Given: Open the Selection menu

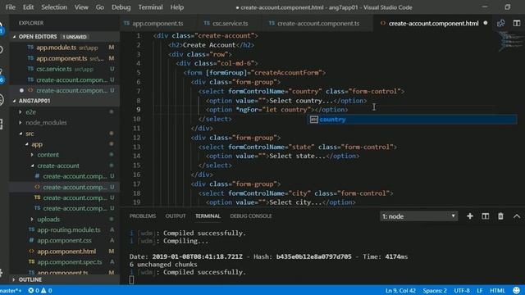Looking at the screenshot, I should 54,7.
